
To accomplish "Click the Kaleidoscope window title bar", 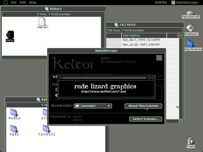I will [106, 50].
